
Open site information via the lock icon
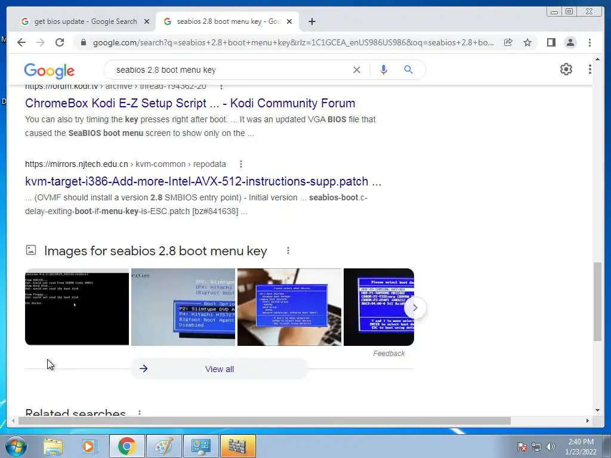84,42
